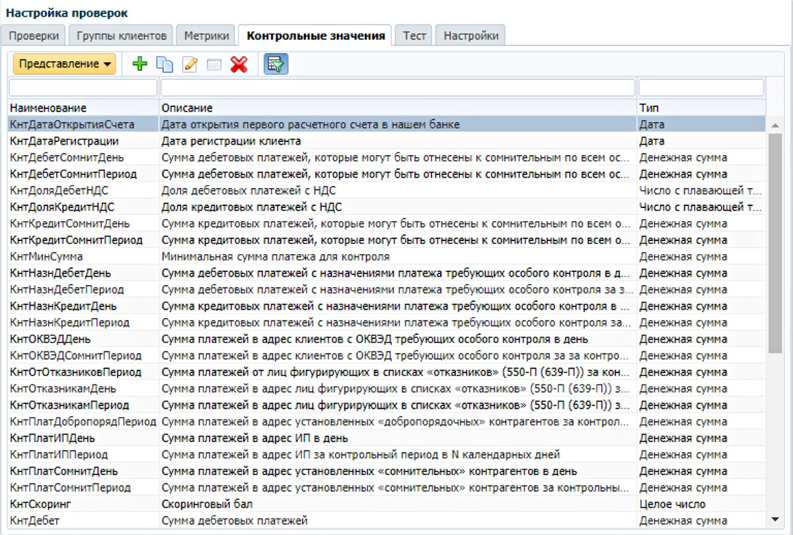The height and width of the screenshot is (535, 793).
Task: Open the Группы клиентов tab
Action: [121, 36]
